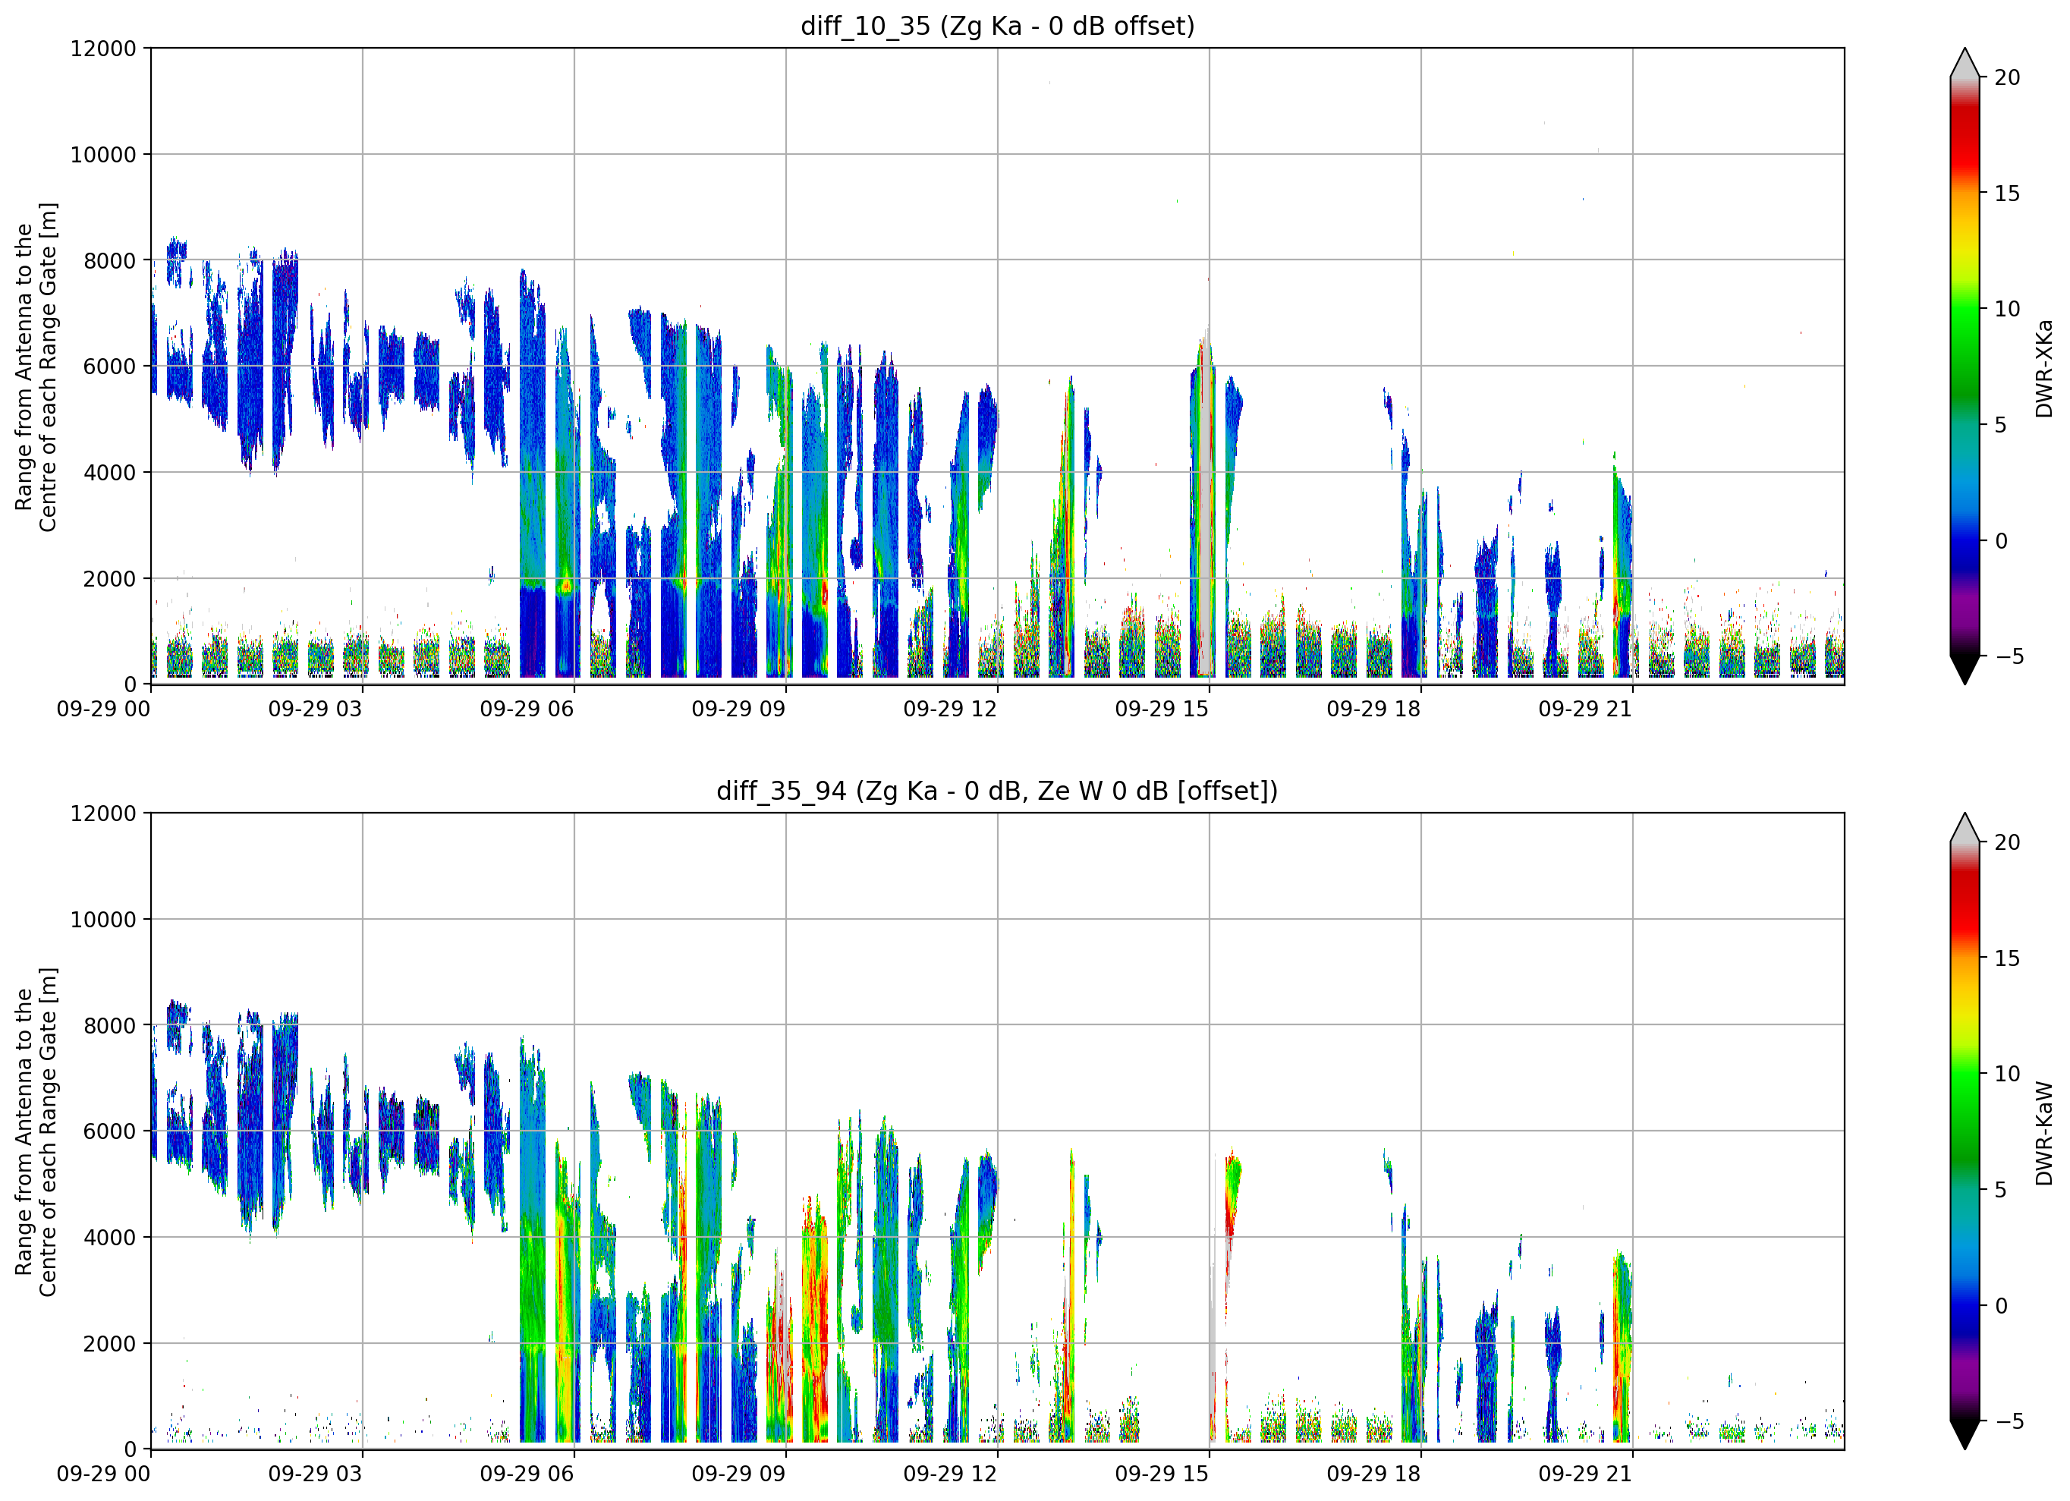Image resolution: width=2070 pixels, height=1501 pixels.
Task: Click the upper triangle of DWR-KaW colorbar
Action: tap(1964, 828)
